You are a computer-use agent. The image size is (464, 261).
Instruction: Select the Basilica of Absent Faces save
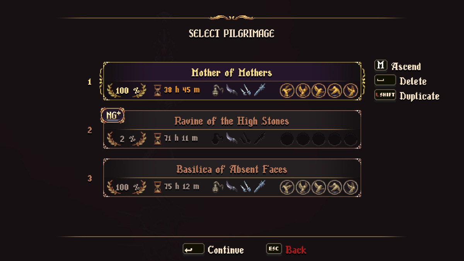[232, 169]
